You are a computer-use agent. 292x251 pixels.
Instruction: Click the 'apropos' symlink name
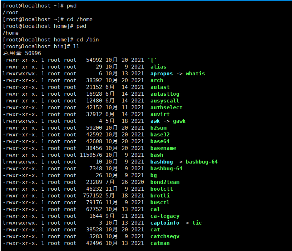click(x=162, y=74)
